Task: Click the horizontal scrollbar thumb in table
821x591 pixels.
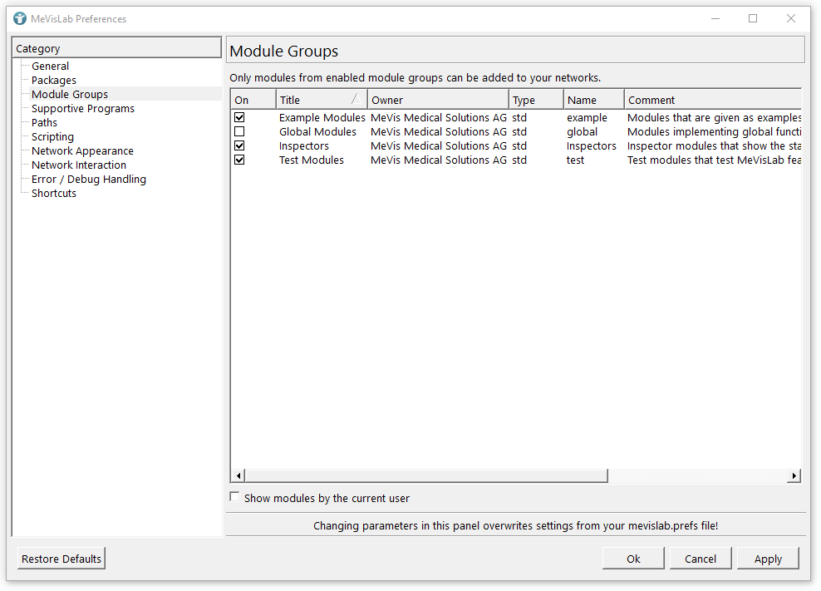Action: (426, 475)
